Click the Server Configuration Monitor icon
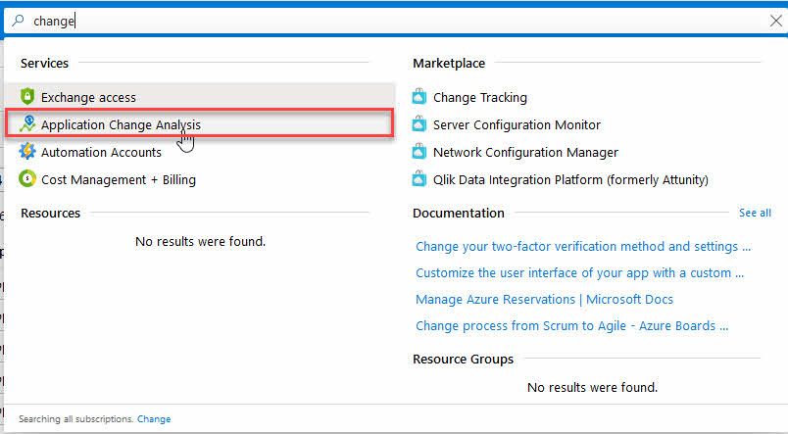This screenshot has width=788, height=434. click(419, 124)
